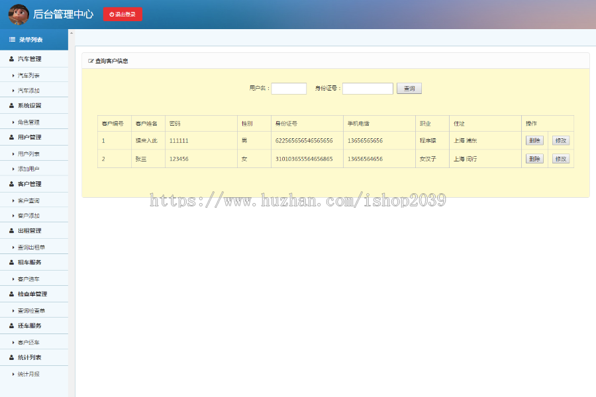Image resolution: width=596 pixels, height=397 pixels.
Task: Click the edit icon beside 查询客户信息
Action: [91, 61]
